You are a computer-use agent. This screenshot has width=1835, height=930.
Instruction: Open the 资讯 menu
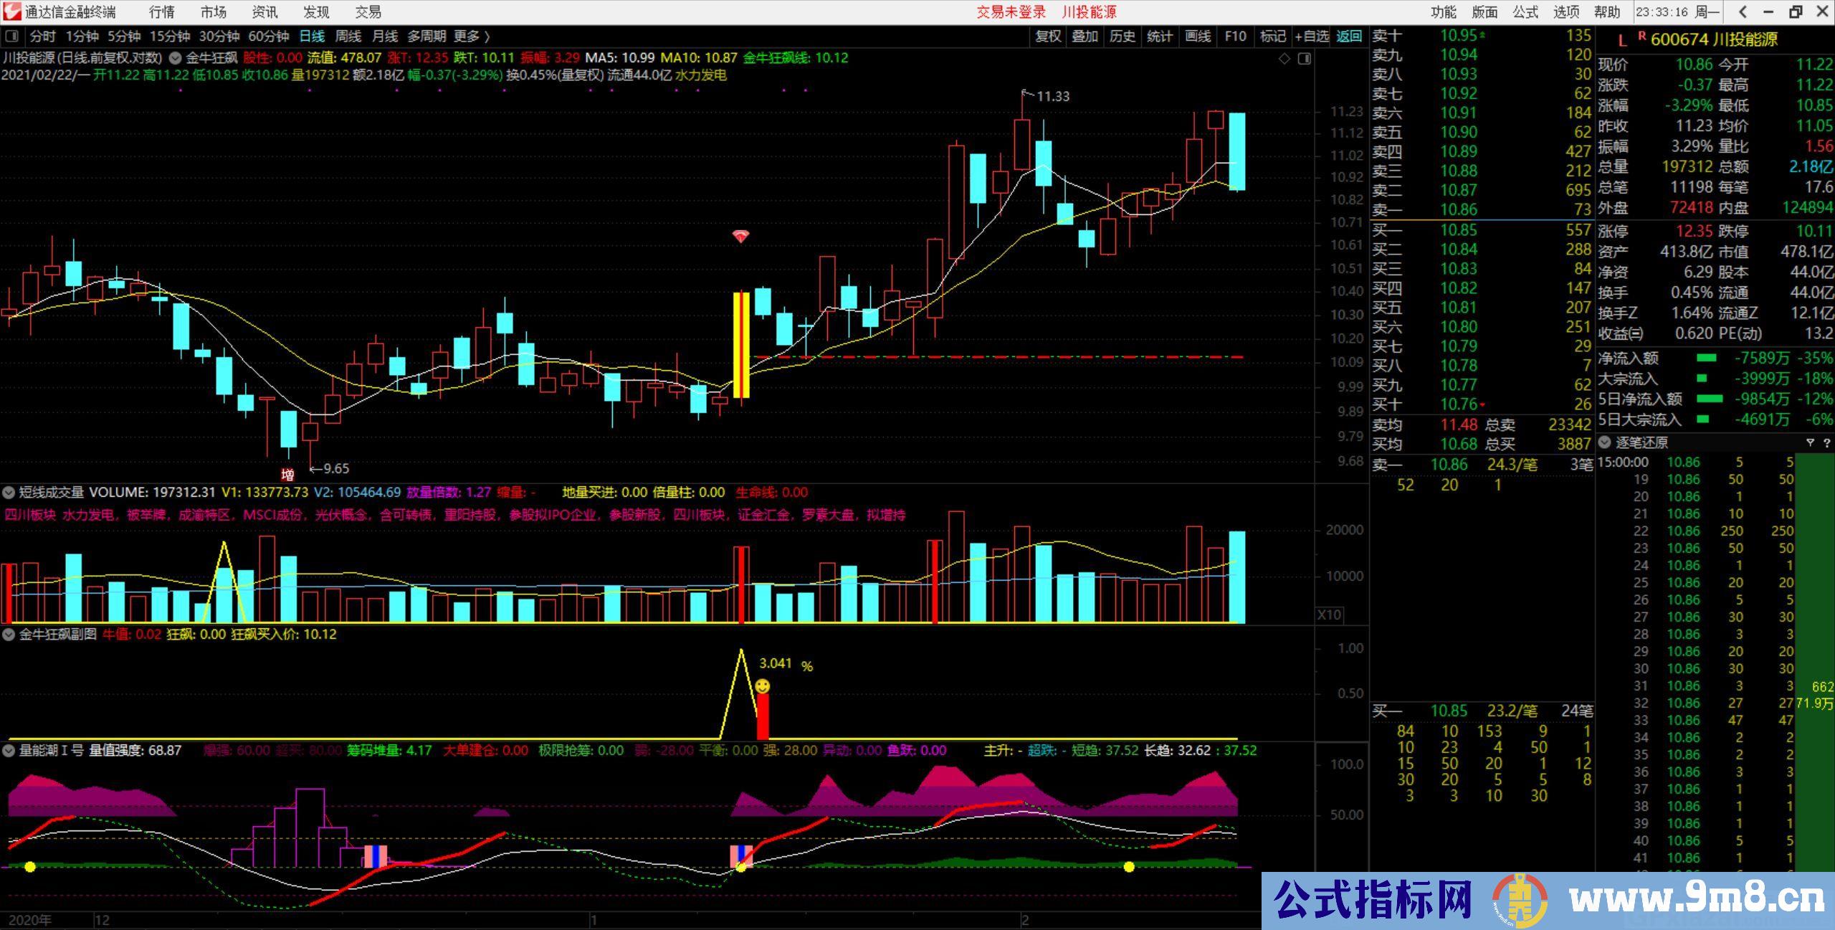[264, 12]
